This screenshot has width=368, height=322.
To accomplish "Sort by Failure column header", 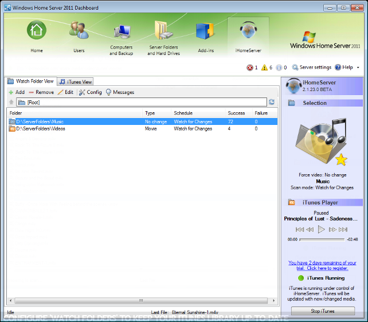I will pyautogui.click(x=265, y=113).
